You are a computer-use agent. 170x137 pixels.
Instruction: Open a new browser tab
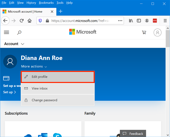61,11
